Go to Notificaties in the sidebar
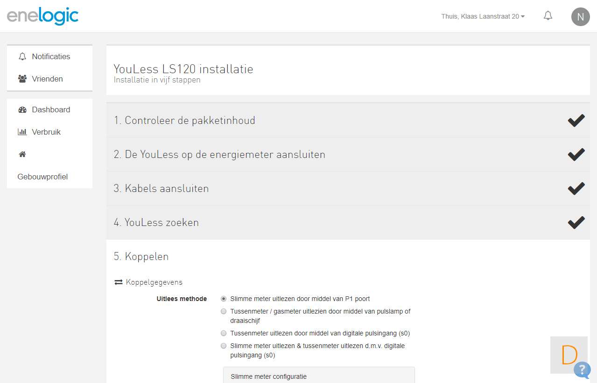Screen dimensions: 597x383 pos(50,57)
